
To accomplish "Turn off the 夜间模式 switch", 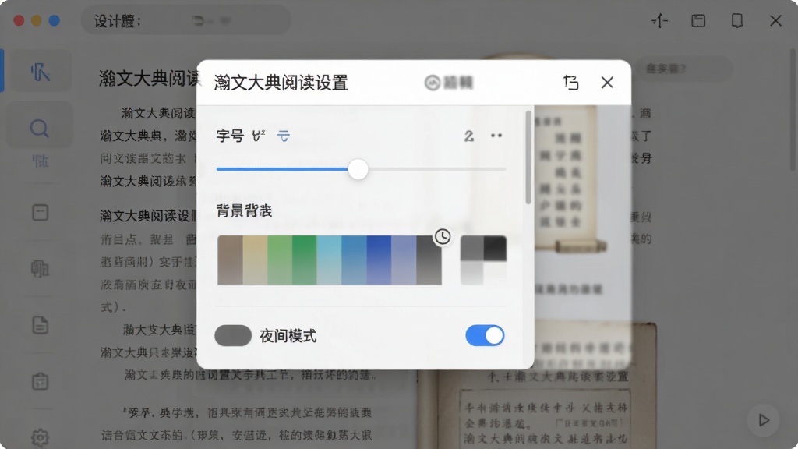I will pyautogui.click(x=485, y=335).
